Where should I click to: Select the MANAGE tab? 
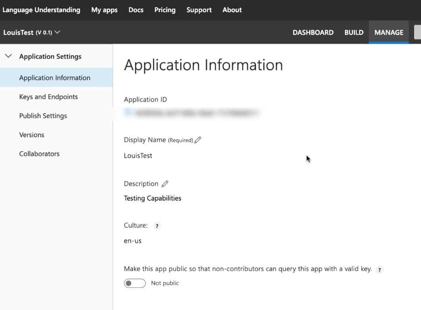[x=389, y=32]
